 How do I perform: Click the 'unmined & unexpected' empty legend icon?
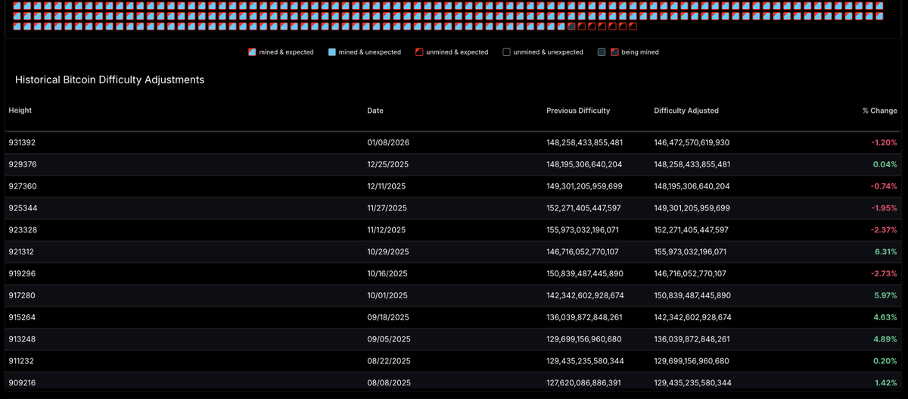(x=506, y=52)
